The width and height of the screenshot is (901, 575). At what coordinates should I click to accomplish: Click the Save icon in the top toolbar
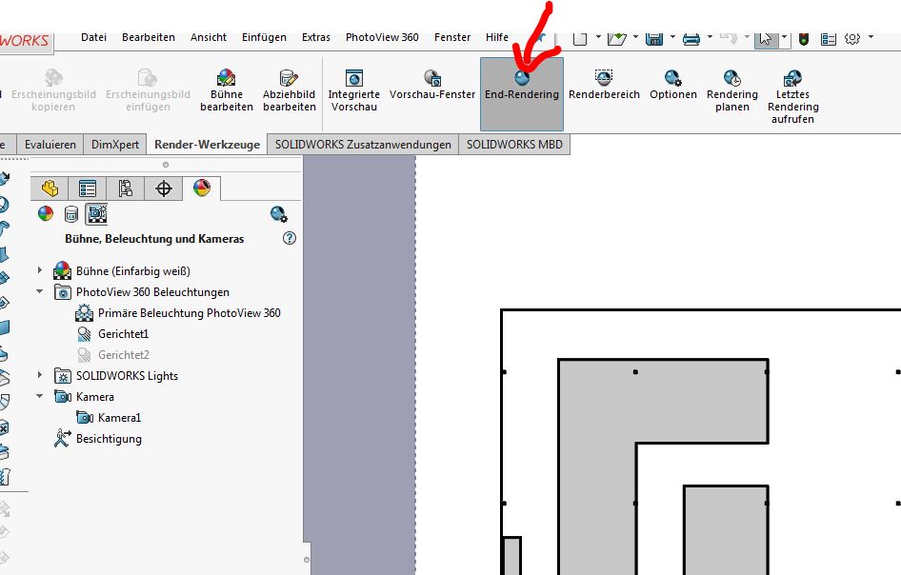[x=654, y=38]
